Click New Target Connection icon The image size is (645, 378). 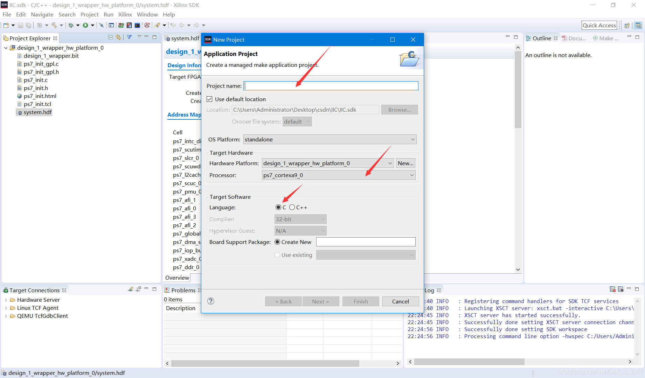131,289
